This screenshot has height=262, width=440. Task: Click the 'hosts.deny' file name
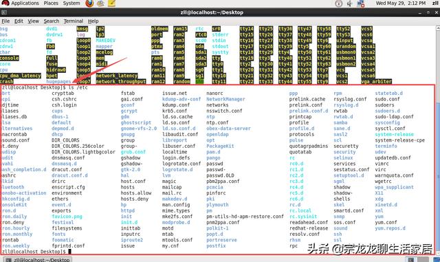click(x=135, y=199)
